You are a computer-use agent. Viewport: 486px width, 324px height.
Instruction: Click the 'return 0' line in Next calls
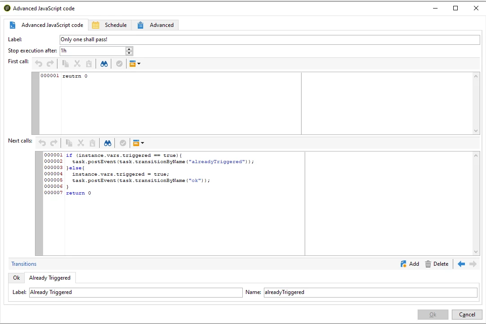(x=79, y=193)
